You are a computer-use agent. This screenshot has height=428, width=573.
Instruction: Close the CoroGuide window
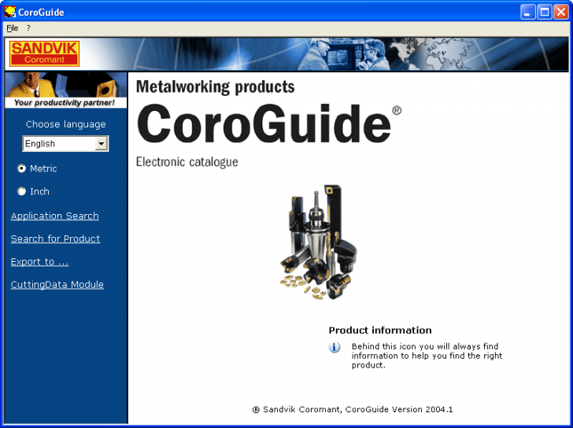pyautogui.click(x=561, y=12)
